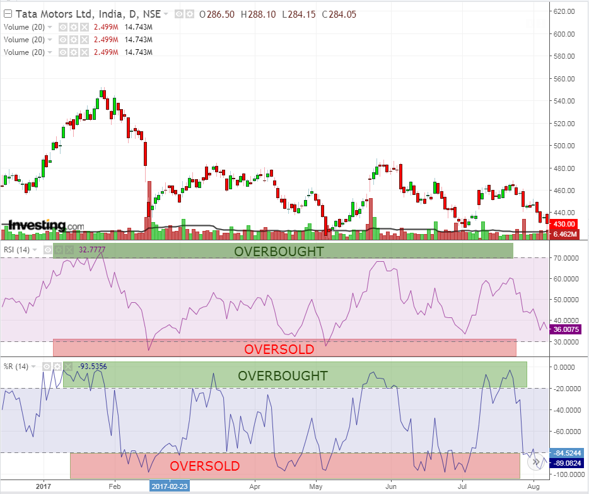The width and height of the screenshot is (589, 494).
Task: Click the open price O286.50 value
Action: [x=217, y=15]
